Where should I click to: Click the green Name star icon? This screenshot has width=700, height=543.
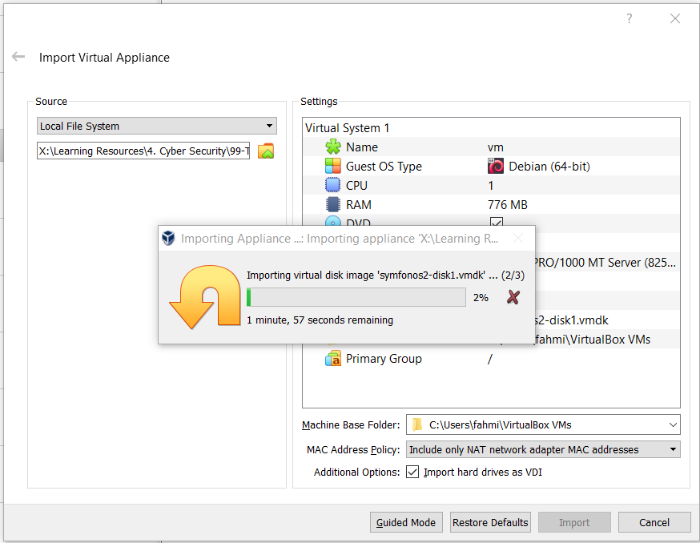pos(332,147)
